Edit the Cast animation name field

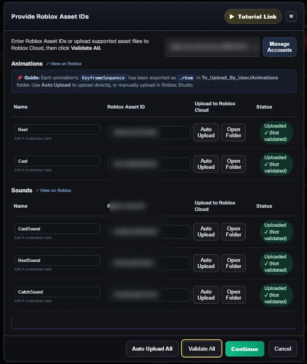(x=57, y=161)
